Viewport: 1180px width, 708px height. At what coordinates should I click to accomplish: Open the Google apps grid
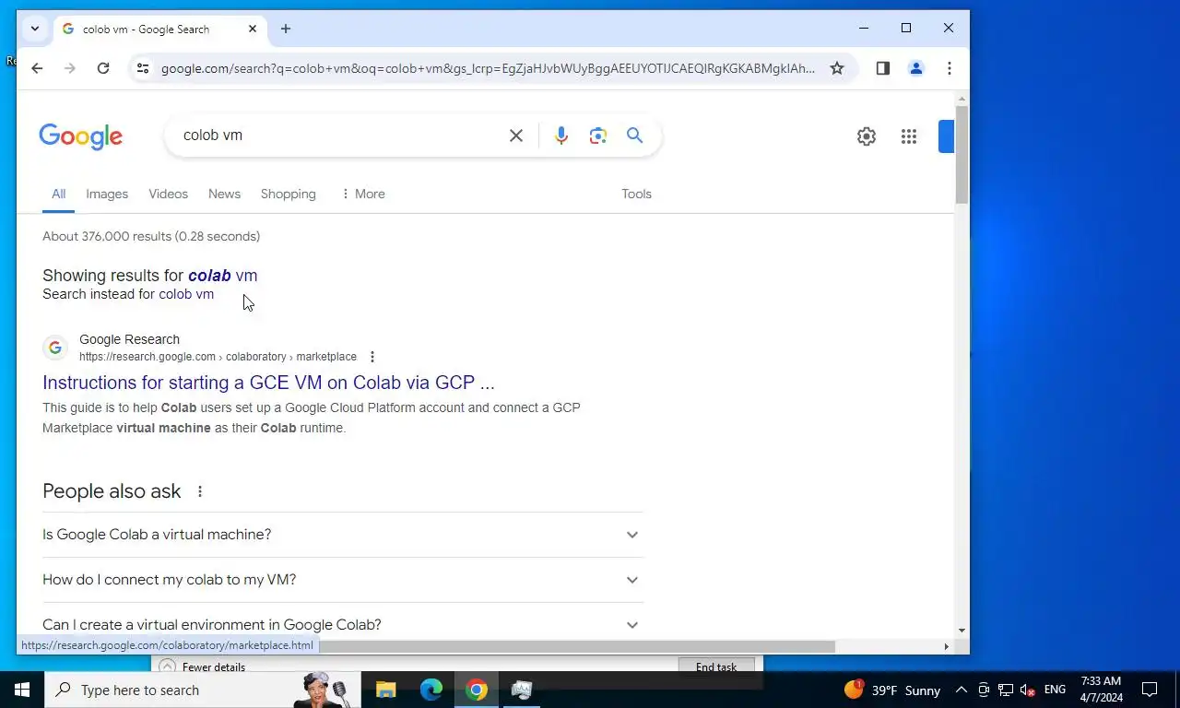(x=909, y=136)
